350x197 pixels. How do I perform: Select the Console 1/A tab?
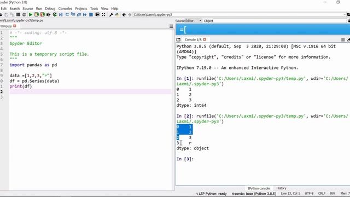pos(193,39)
